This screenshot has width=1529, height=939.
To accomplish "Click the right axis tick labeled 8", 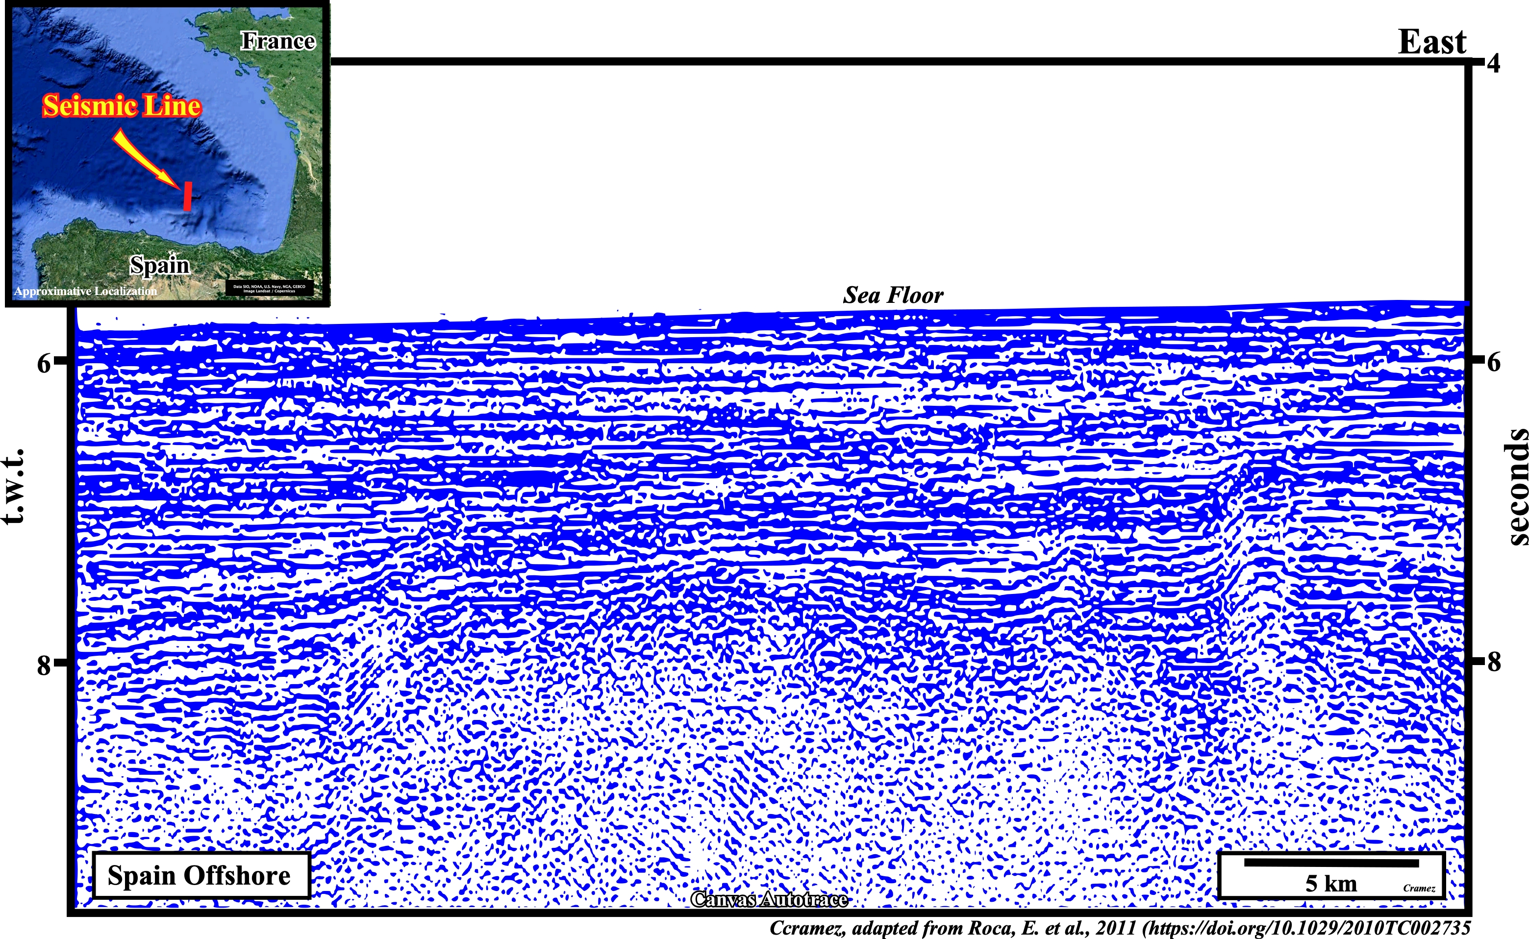I will 1494,662.
